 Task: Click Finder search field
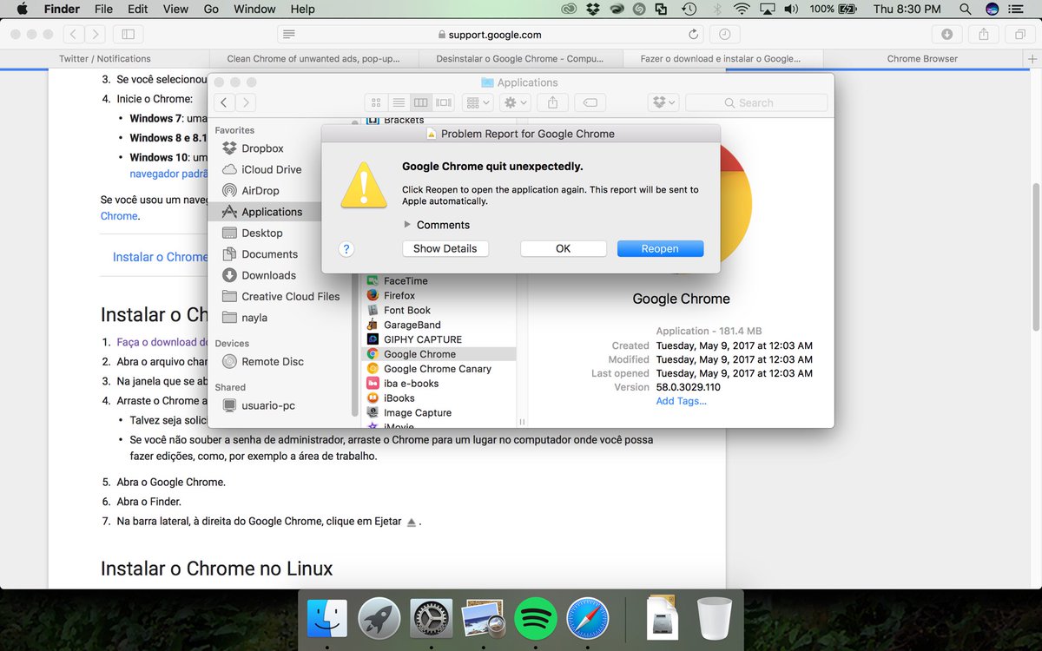[x=755, y=102]
